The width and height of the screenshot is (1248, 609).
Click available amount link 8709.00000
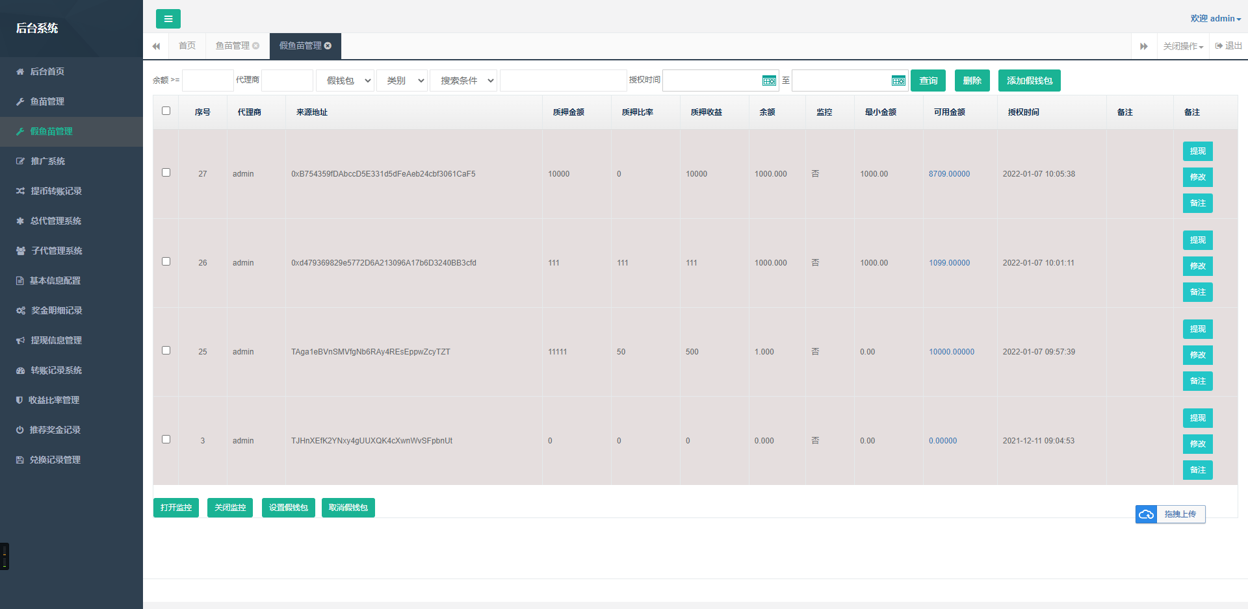click(x=949, y=174)
